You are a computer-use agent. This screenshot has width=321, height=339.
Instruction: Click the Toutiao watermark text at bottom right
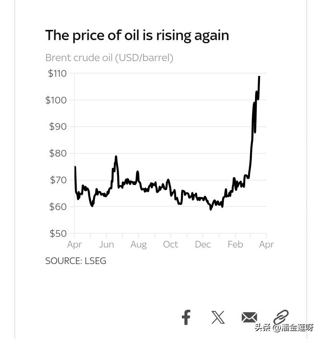point(284,328)
